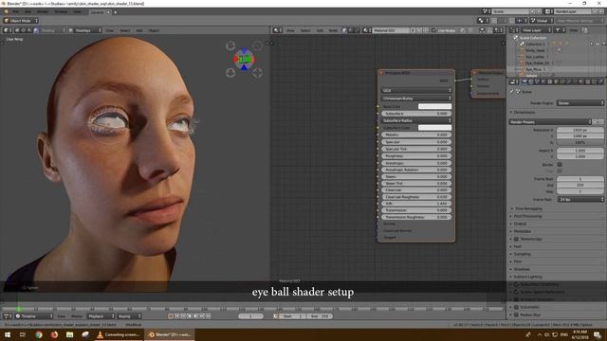
Task: Select the Eye_Mirce object in the outliner
Action: click(x=533, y=69)
